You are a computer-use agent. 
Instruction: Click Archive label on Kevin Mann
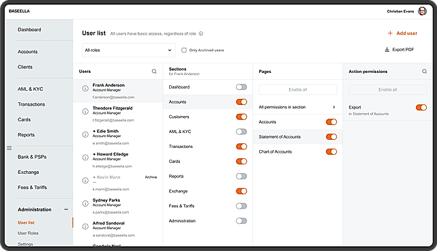(x=151, y=177)
